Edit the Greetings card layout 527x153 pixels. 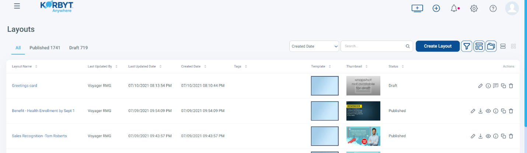click(480, 86)
